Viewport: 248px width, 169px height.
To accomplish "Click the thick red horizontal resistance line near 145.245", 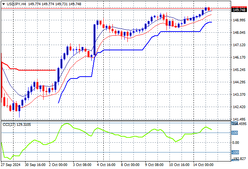I will coord(37,70).
